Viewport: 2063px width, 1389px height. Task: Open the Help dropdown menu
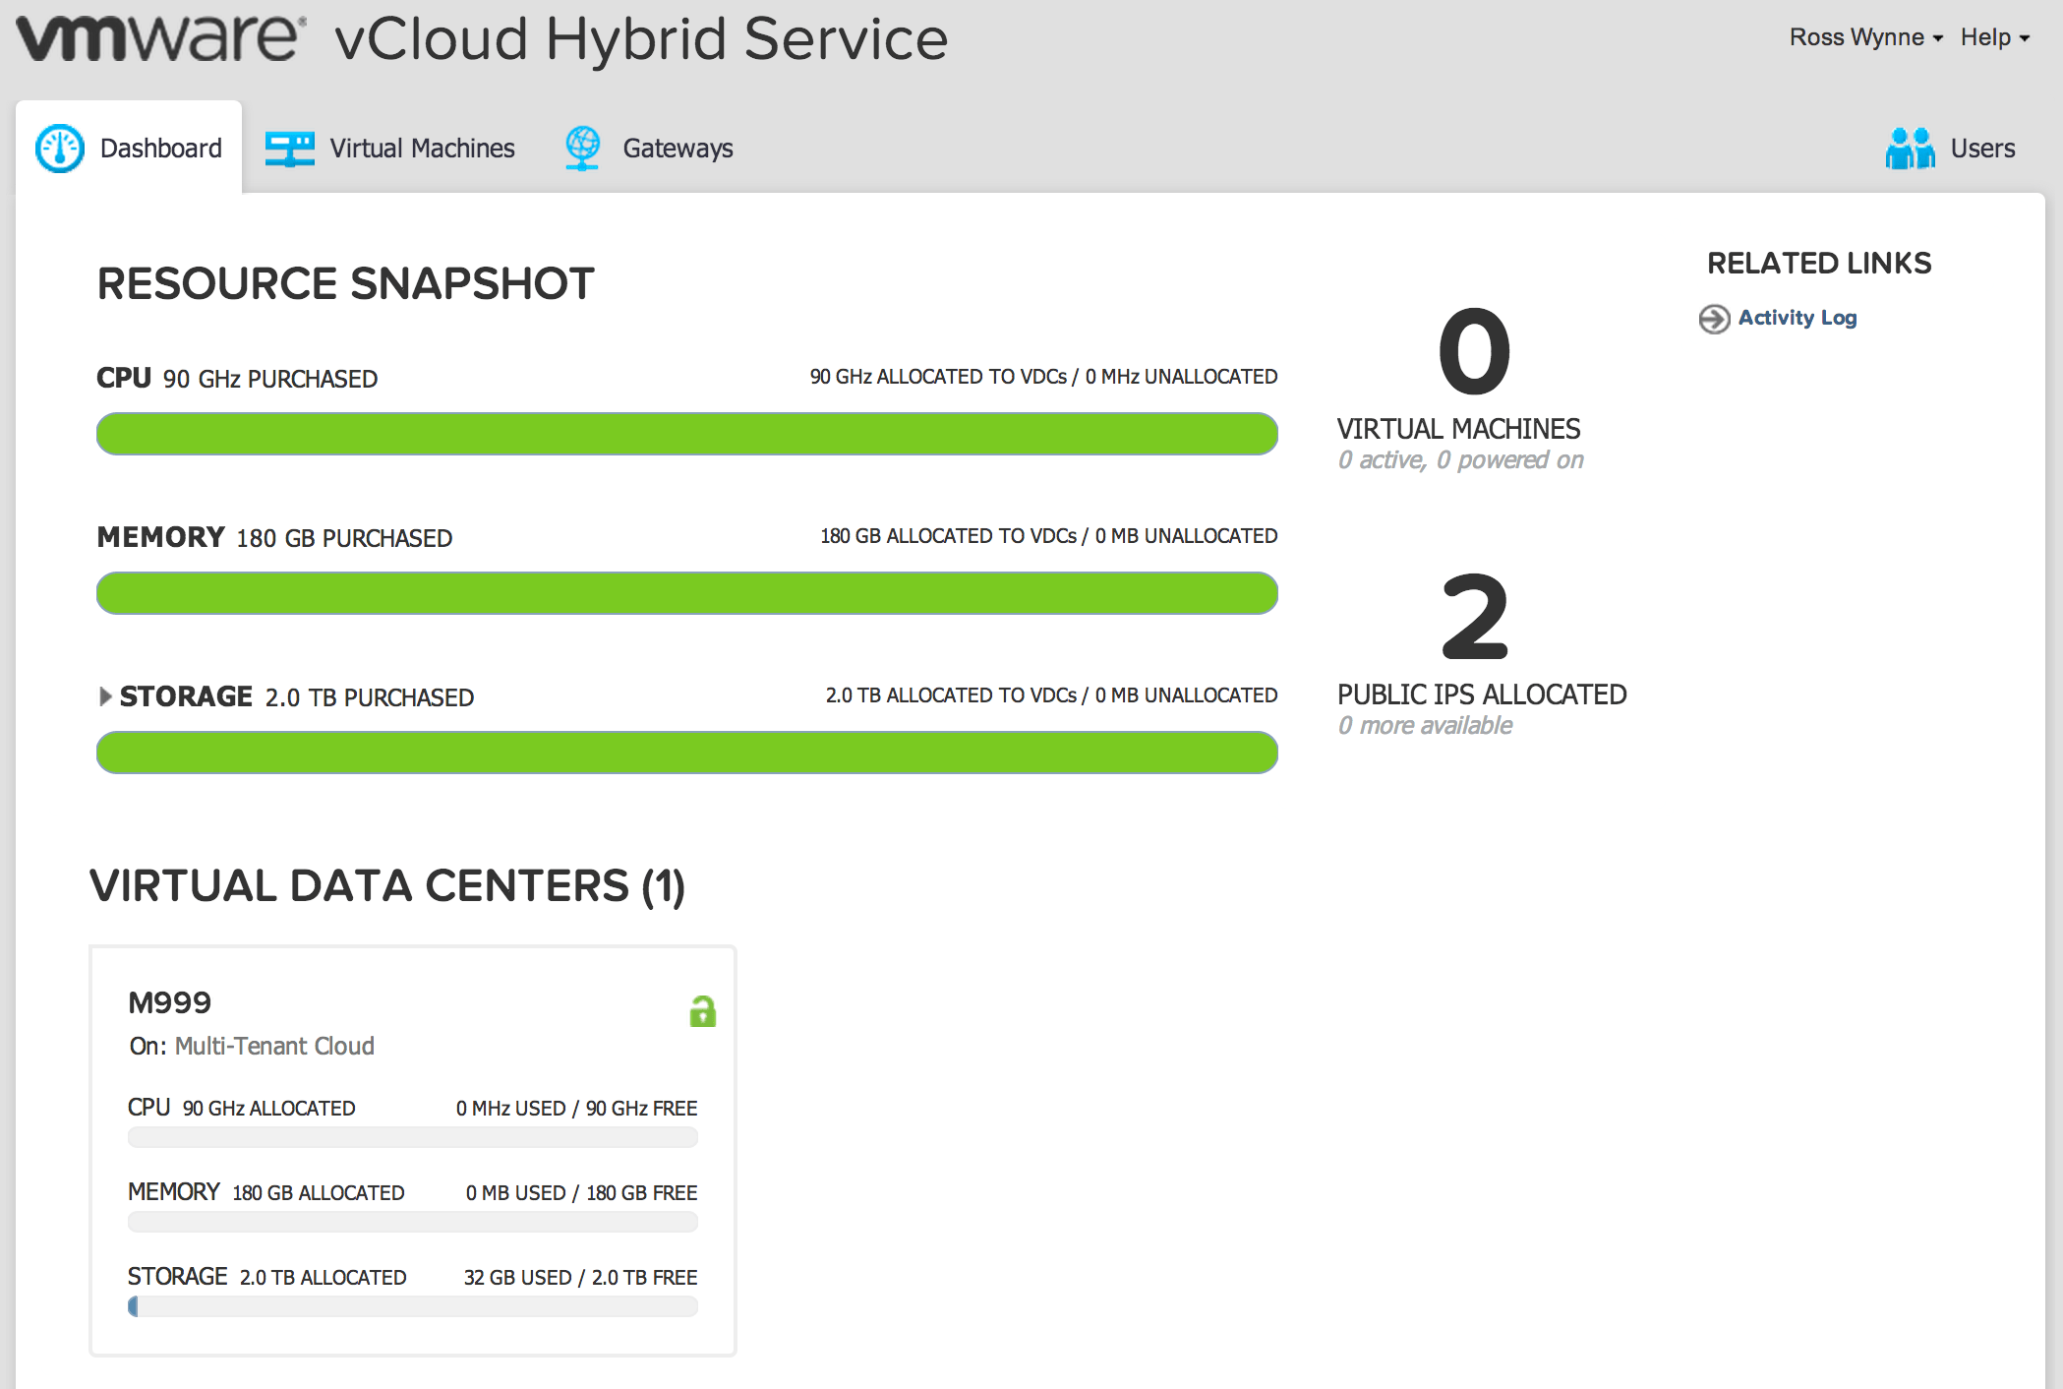[1994, 37]
